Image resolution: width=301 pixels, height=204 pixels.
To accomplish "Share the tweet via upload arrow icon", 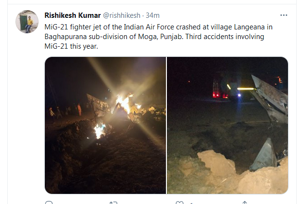I will pyautogui.click(x=245, y=203).
